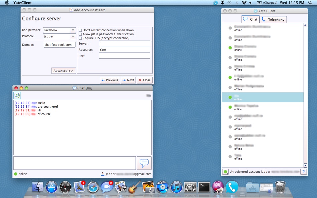Open Mail with one unread badge

click(79, 187)
